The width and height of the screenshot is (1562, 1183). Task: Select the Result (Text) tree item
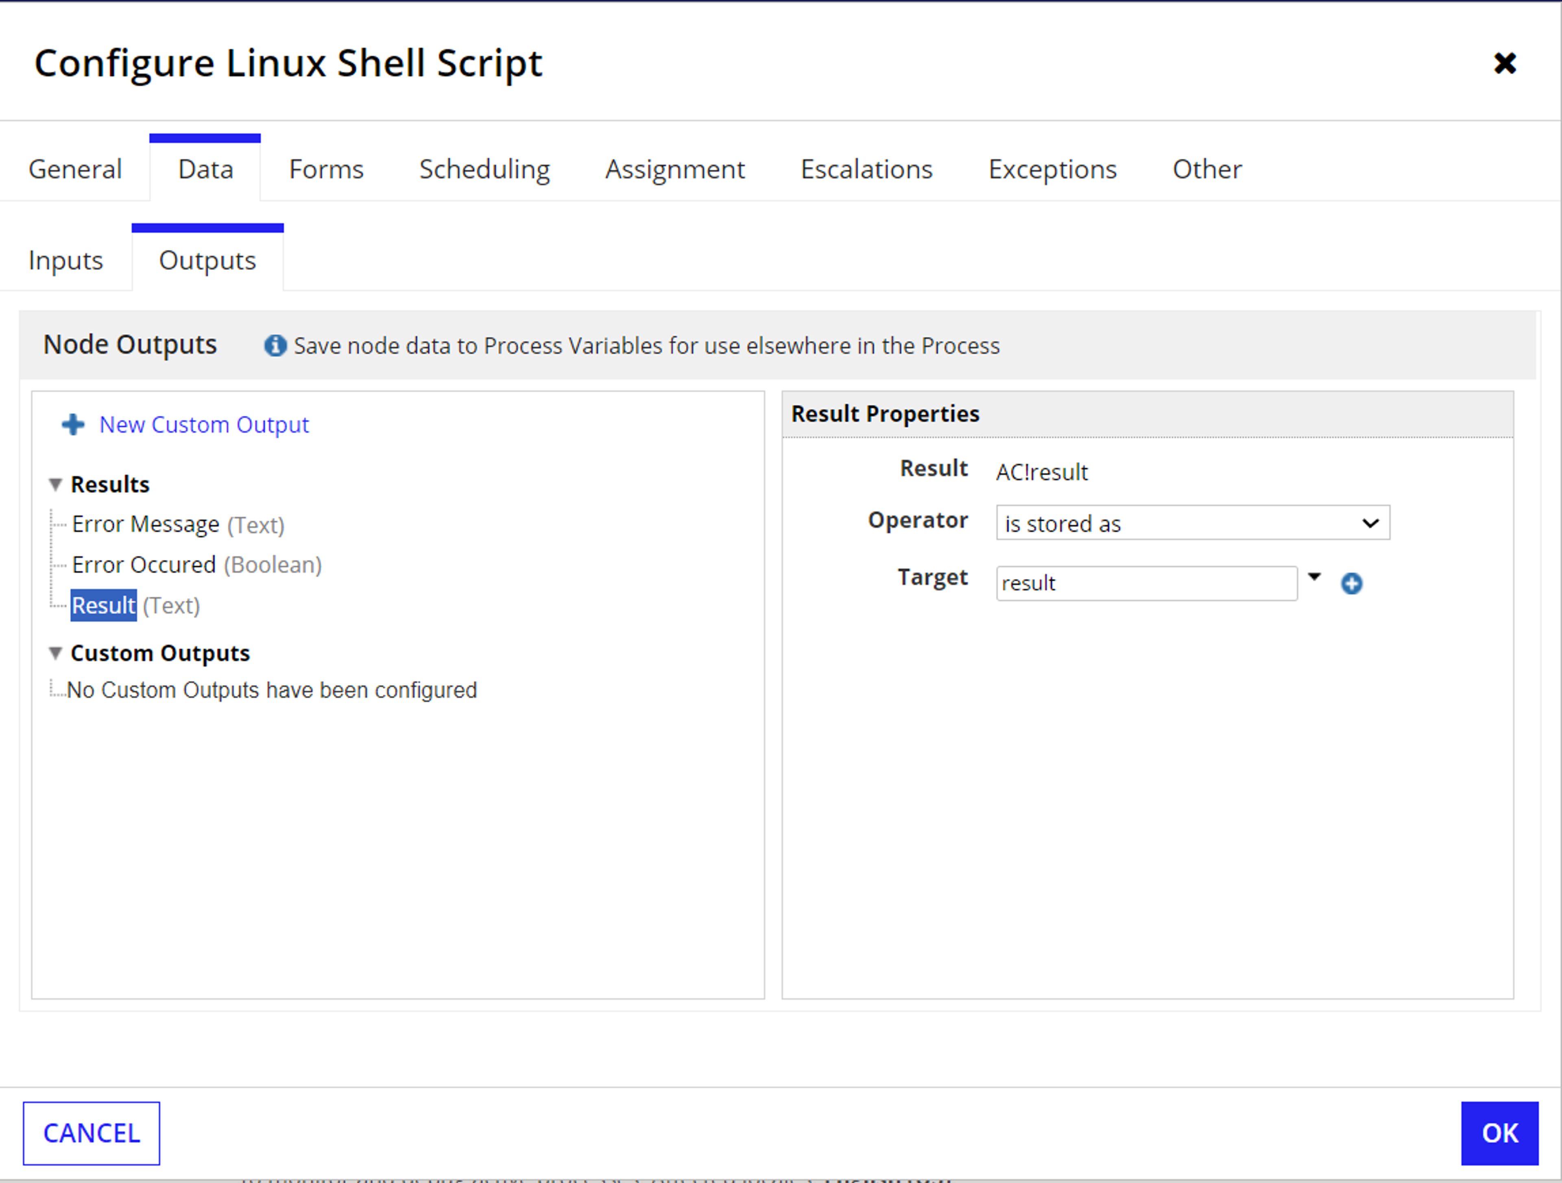(x=135, y=605)
